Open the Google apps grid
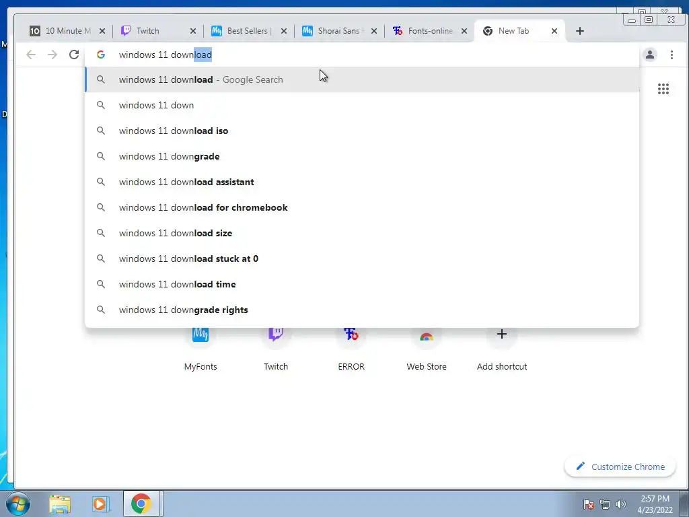Screen dimensions: 689x517 663,89
